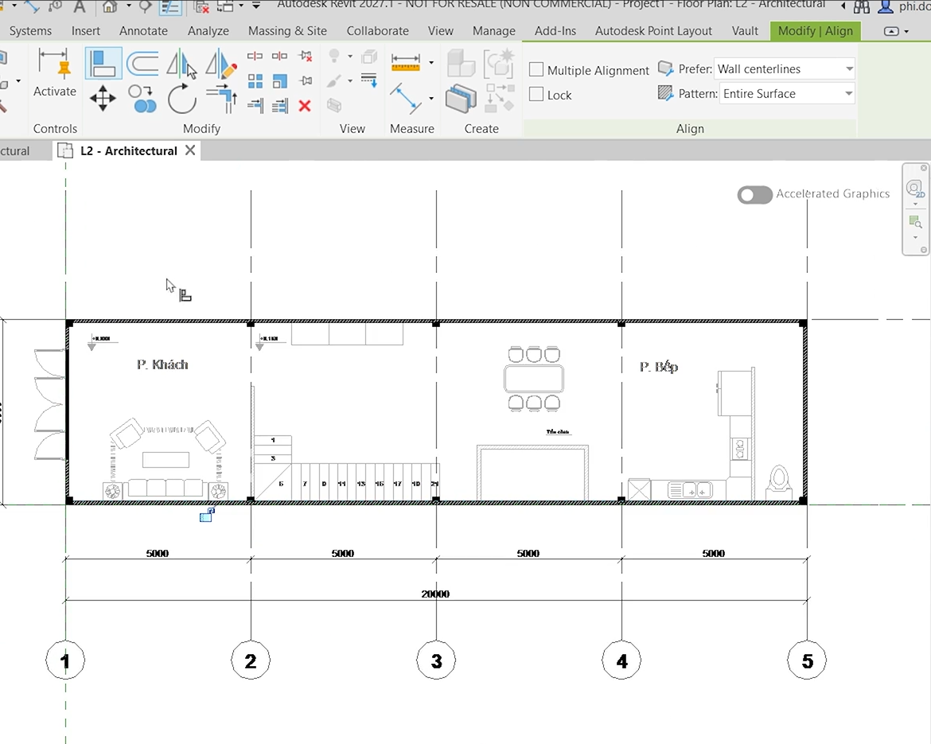Click the lock padlock on the plan
Image resolution: width=931 pixels, height=744 pixels.
[x=207, y=515]
